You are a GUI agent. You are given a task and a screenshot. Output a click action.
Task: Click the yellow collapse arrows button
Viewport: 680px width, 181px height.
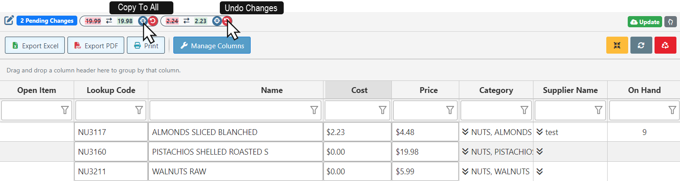617,45
